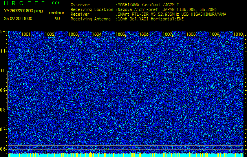The width and height of the screenshot is (247, 157).
Task: Click the 0.8 frequency axis label
Action: click(4, 110)
